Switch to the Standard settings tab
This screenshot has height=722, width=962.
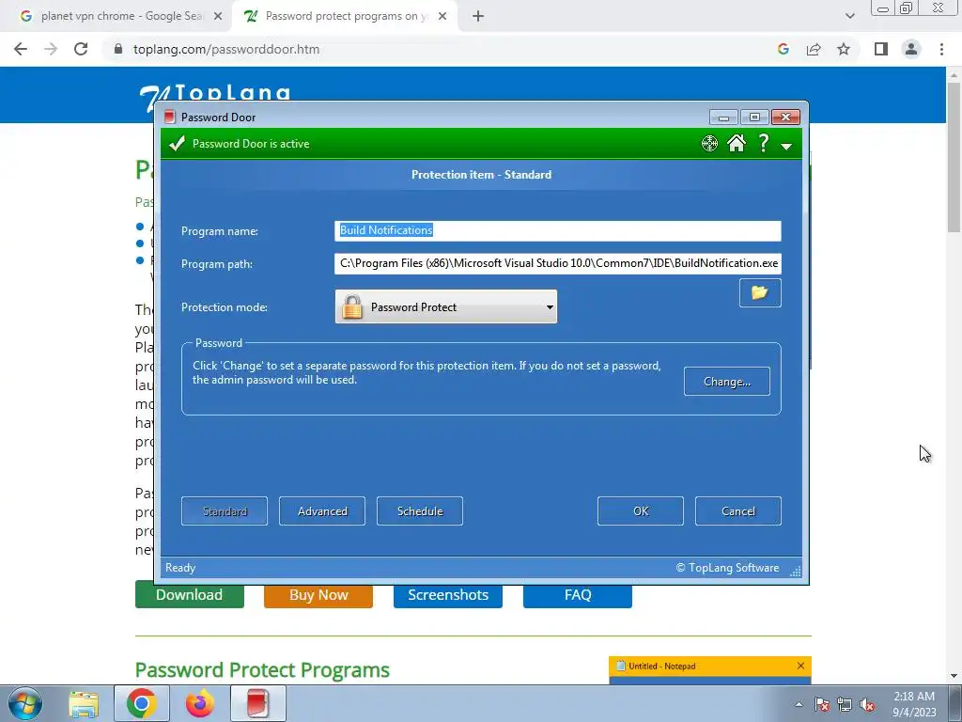pos(225,510)
